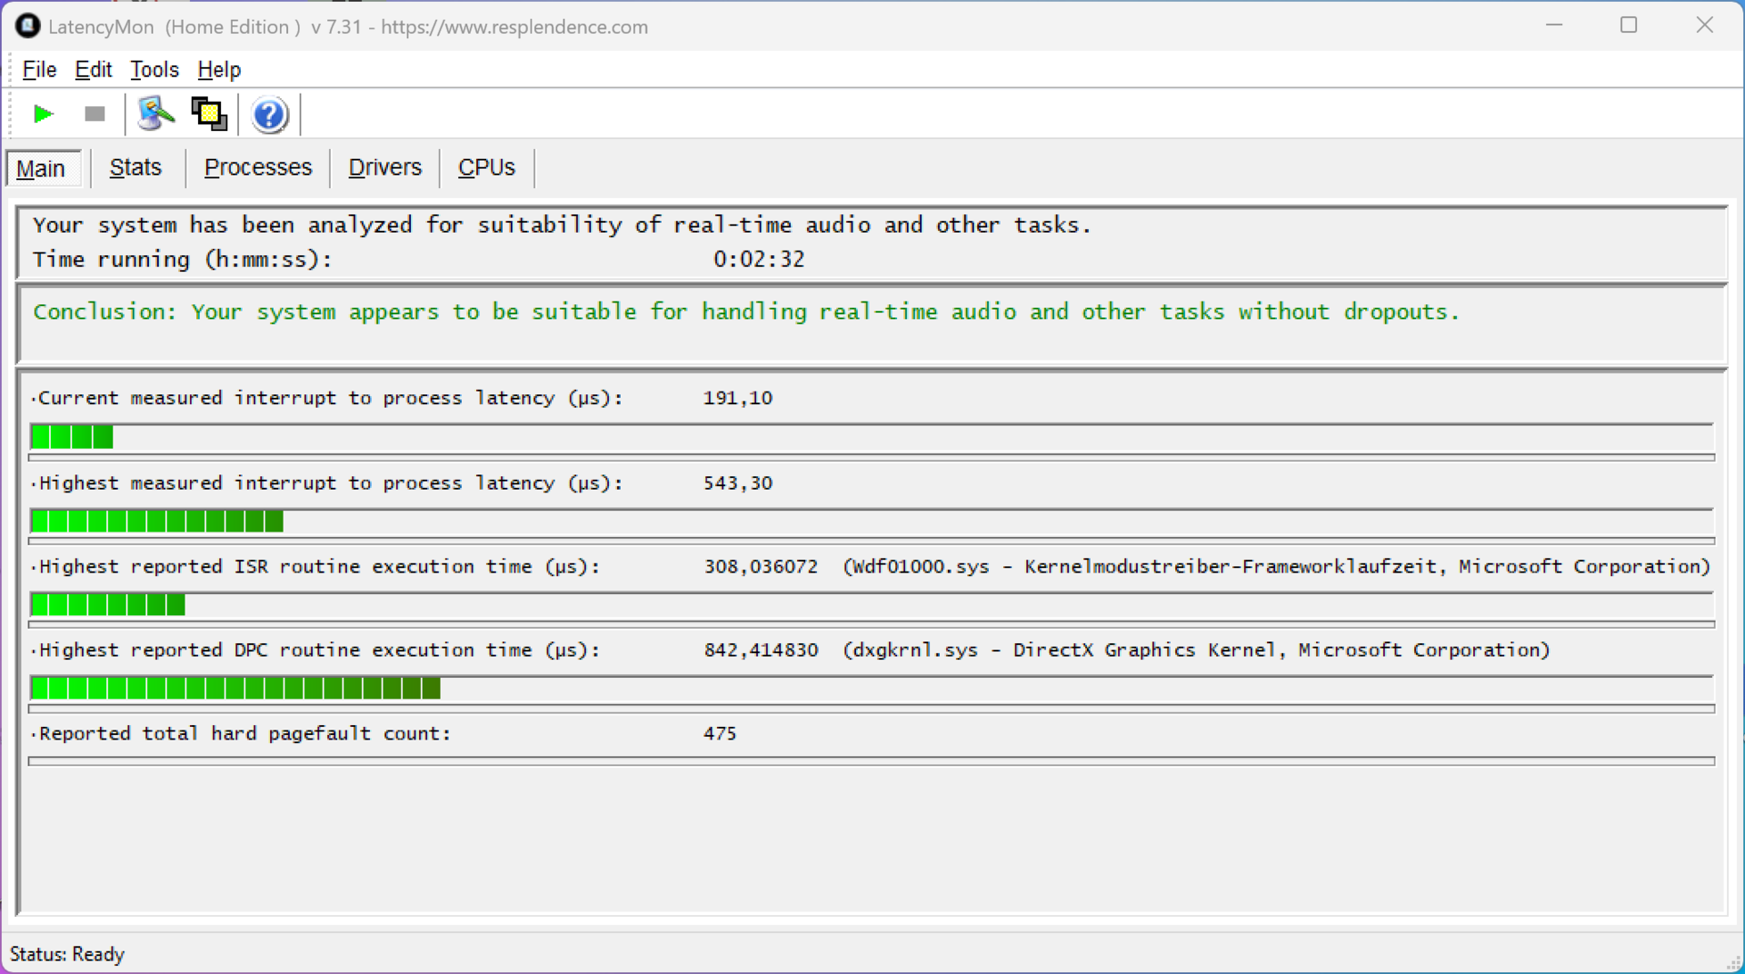Click the highest DPC routine execution time bar

coord(871,689)
